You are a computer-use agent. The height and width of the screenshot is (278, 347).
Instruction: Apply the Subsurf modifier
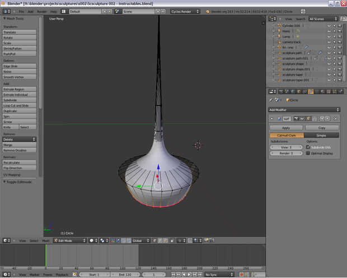pos(286,128)
